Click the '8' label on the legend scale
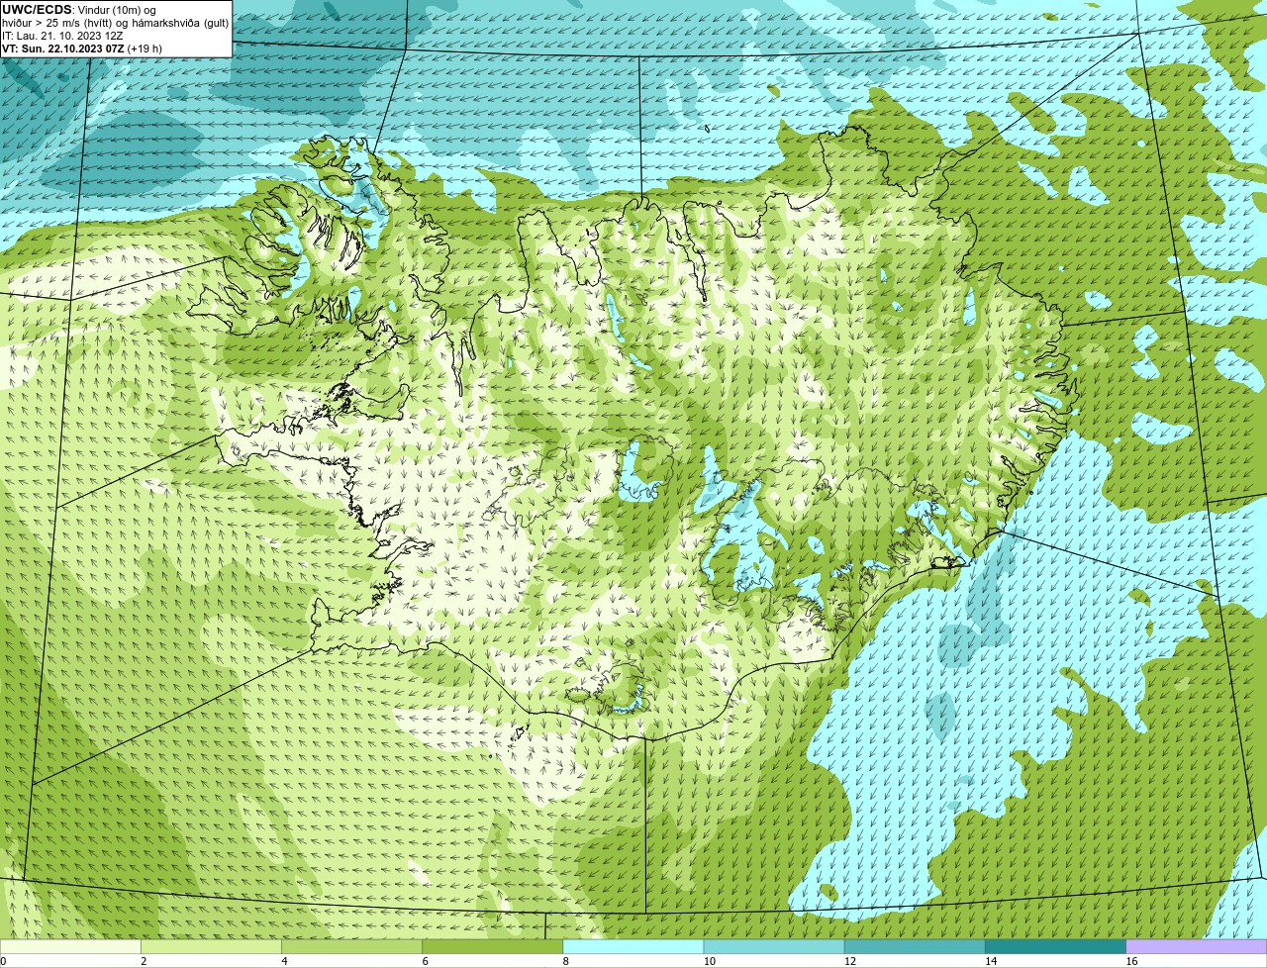Image resolution: width=1267 pixels, height=968 pixels. (566, 961)
